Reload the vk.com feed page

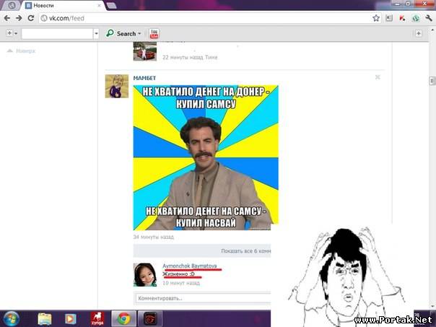coord(31,18)
